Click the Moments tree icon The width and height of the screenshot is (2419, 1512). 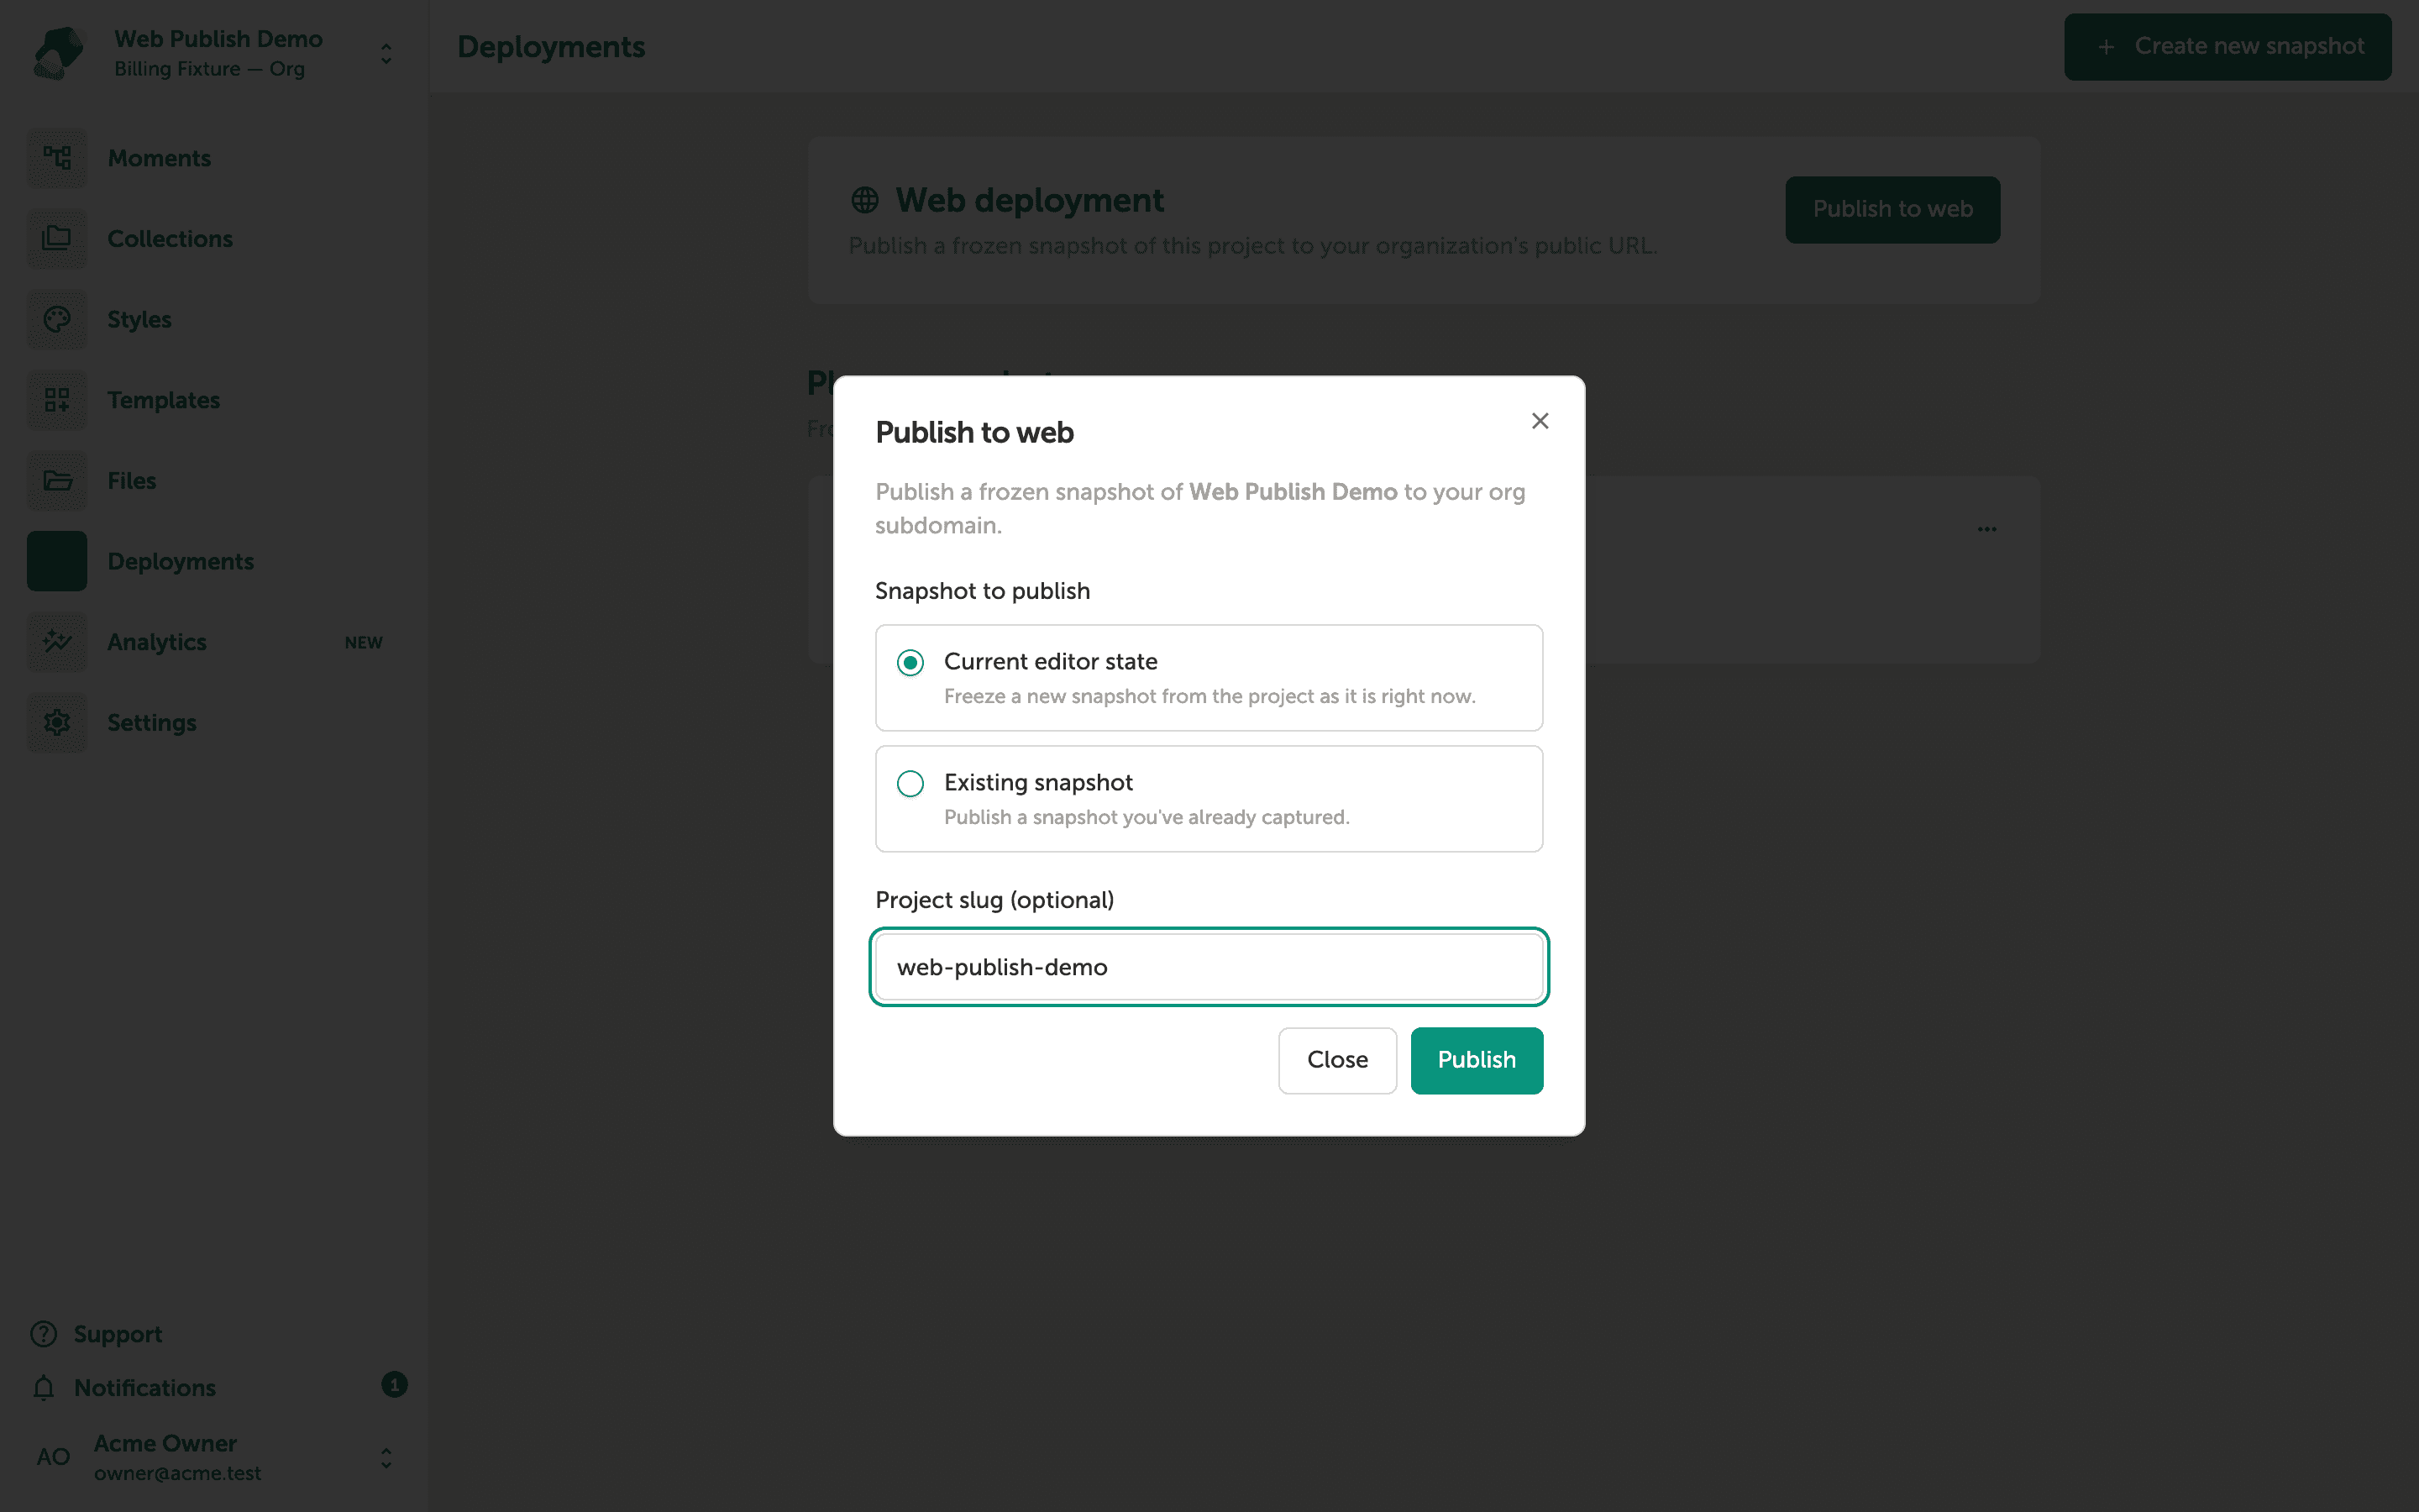pyautogui.click(x=57, y=158)
